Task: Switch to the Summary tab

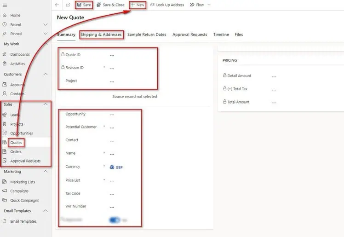Action: [x=66, y=35]
